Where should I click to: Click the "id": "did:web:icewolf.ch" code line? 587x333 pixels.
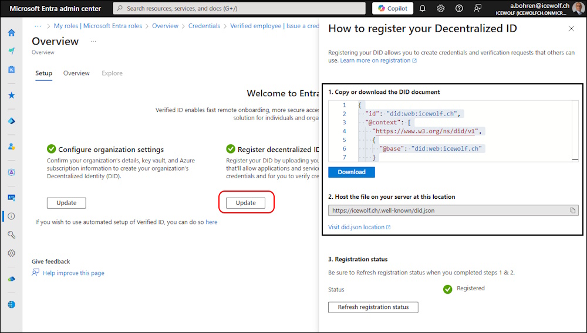point(413,114)
